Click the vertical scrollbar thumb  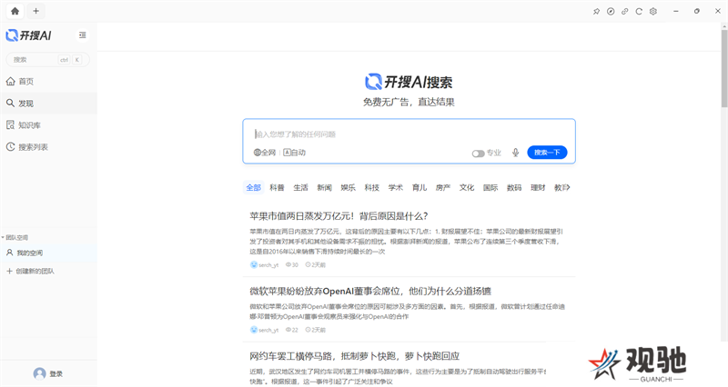coord(724,69)
